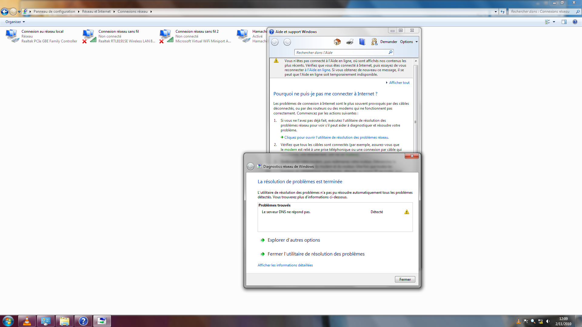Click the Fermer button in diagnostics dialog
582x327 pixels.
coord(405,279)
